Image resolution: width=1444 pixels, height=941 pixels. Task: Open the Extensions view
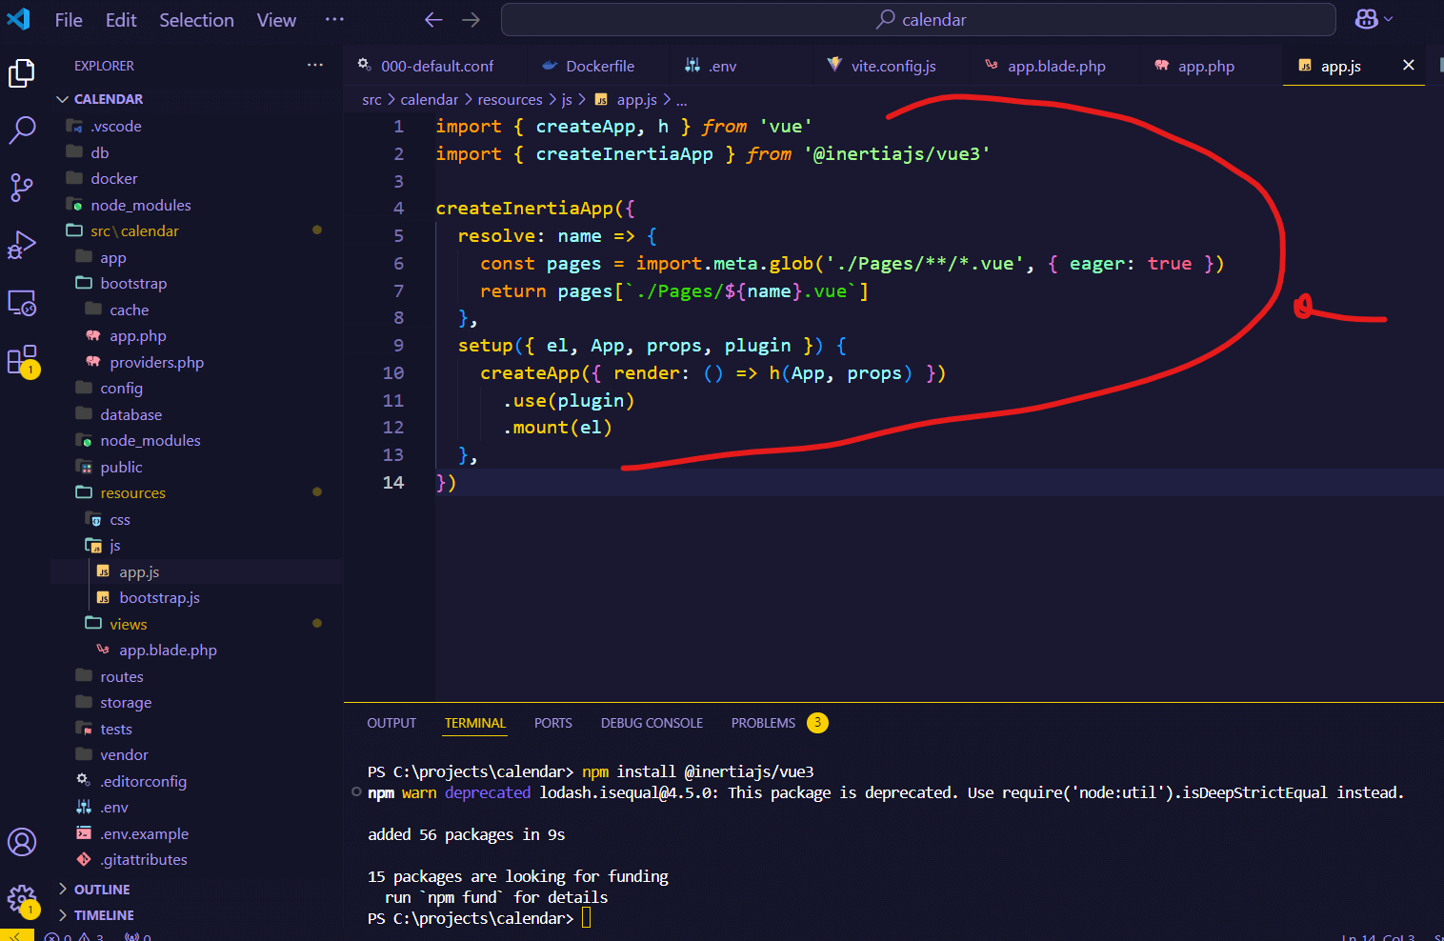point(22,360)
